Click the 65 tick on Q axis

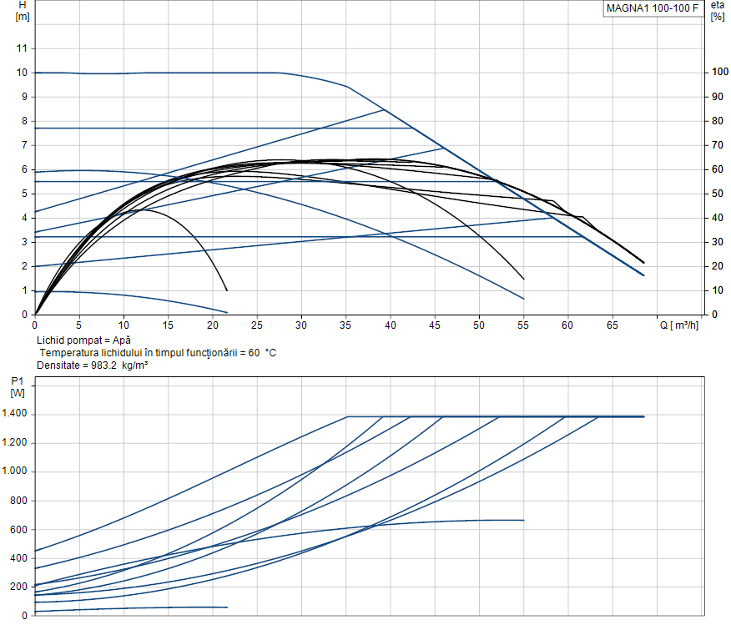click(x=613, y=325)
